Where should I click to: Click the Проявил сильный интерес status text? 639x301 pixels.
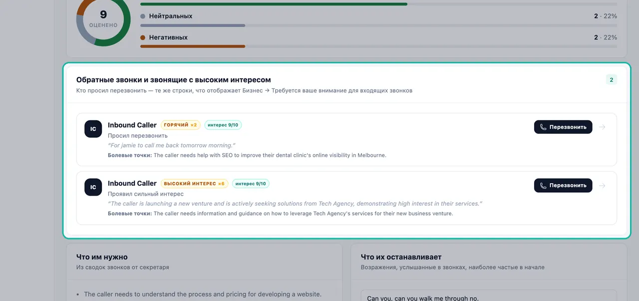(x=146, y=194)
